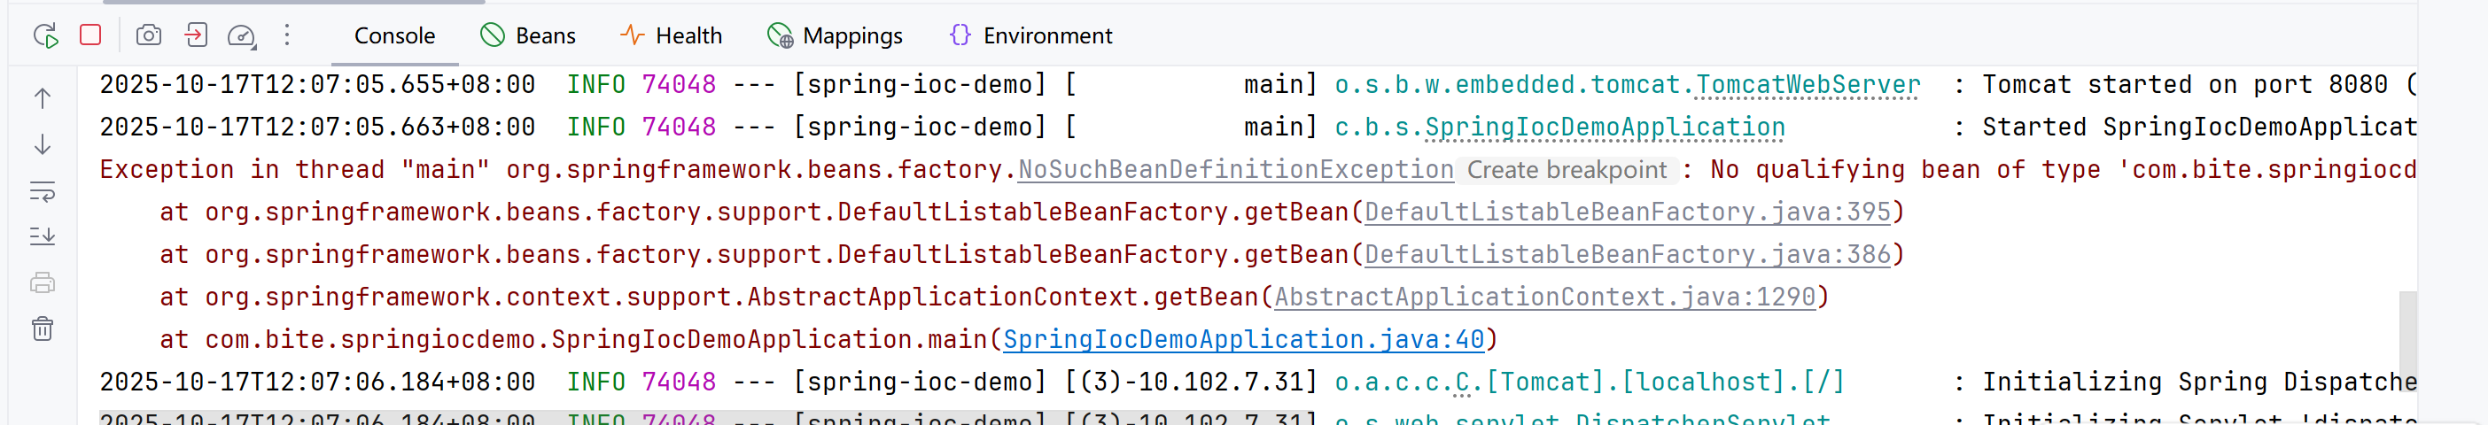Switch to the Console tab

click(x=394, y=35)
